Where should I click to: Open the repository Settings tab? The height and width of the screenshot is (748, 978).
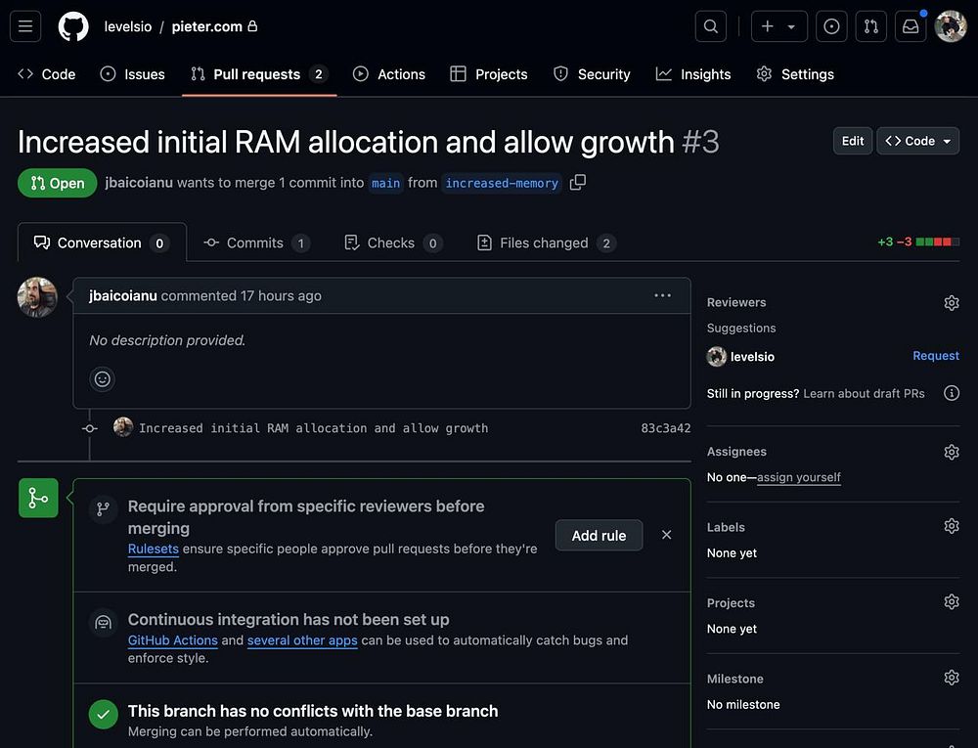click(x=795, y=74)
